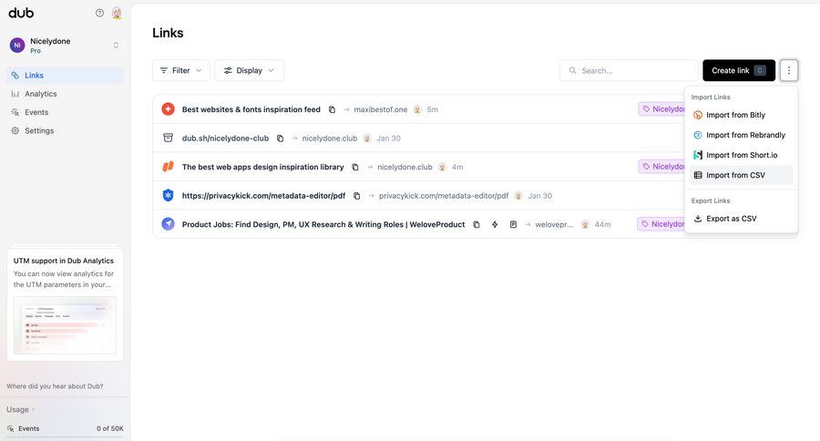
Task: Click the Events usage icon in sidebar footer
Action: [x=10, y=428]
